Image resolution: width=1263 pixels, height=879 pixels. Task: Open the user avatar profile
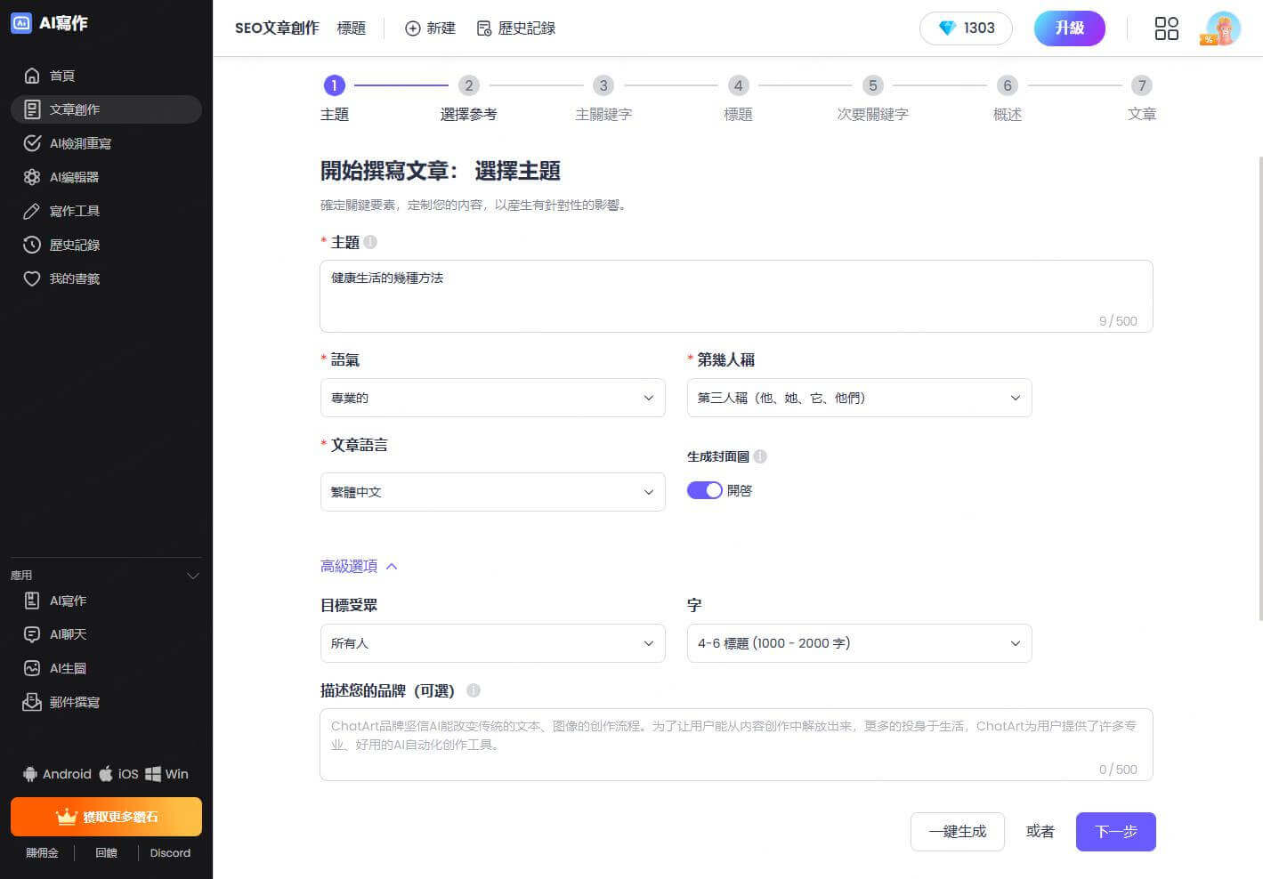pos(1221,28)
